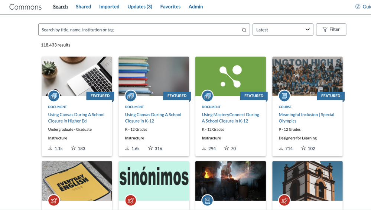Click the download icon next to 294
Image resolution: width=371 pixels, height=210 pixels.
204,148
